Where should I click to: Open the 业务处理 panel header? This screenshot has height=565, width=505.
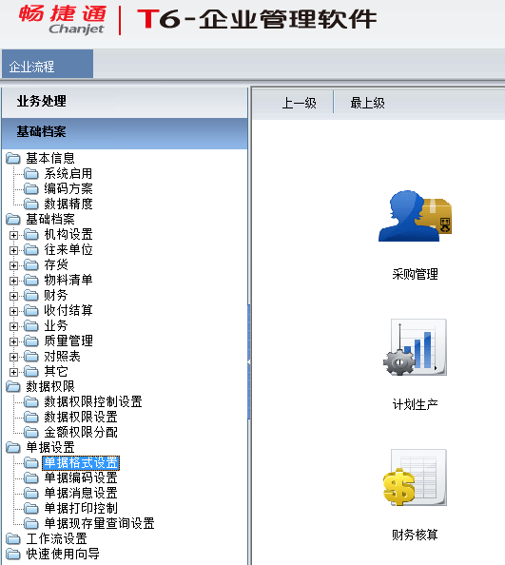tap(125, 102)
